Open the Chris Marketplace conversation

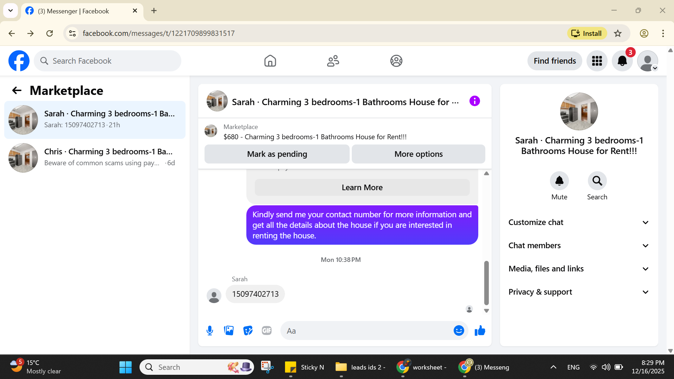pos(95,158)
